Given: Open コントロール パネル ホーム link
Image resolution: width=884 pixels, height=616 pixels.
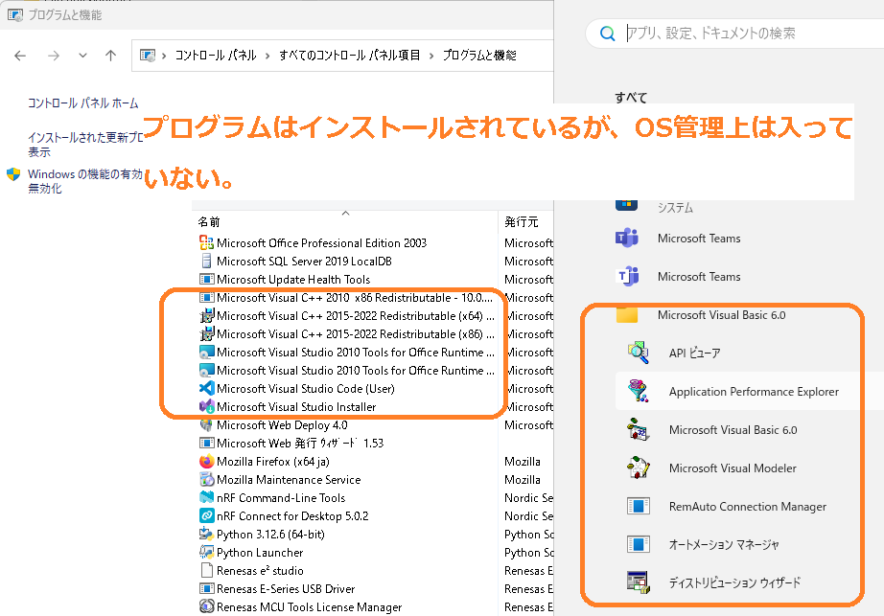Looking at the screenshot, I should [82, 103].
